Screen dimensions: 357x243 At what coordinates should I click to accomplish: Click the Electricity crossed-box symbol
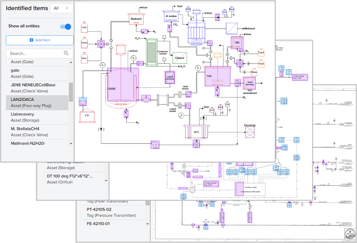(x=250, y=133)
